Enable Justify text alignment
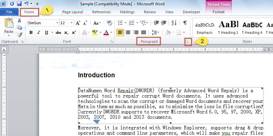273x136 pixels. point(144,33)
